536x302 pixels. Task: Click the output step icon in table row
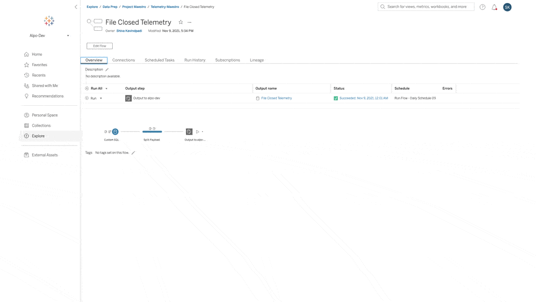(129, 98)
